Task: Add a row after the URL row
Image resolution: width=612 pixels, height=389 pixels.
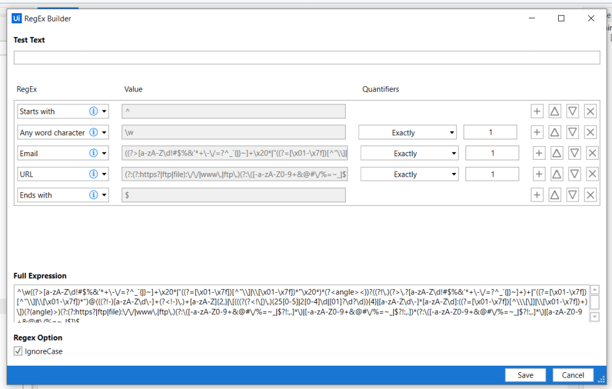Action: [x=538, y=174]
